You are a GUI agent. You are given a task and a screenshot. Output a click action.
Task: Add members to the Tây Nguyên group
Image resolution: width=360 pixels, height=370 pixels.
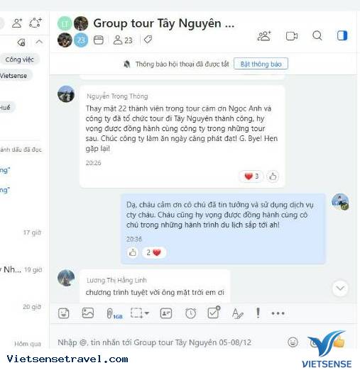[x=264, y=36]
